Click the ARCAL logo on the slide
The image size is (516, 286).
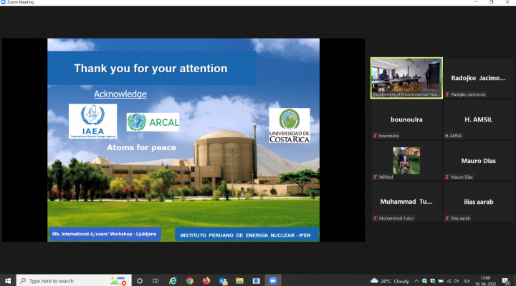(x=153, y=122)
